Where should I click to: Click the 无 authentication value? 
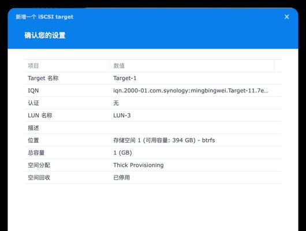click(116, 103)
